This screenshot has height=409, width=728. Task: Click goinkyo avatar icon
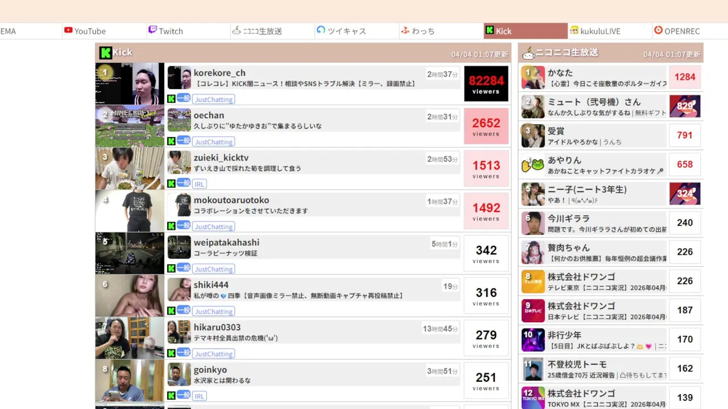click(179, 375)
